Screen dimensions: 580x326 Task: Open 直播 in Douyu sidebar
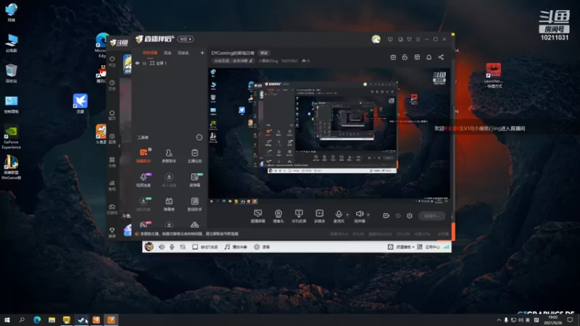pyautogui.click(x=112, y=138)
